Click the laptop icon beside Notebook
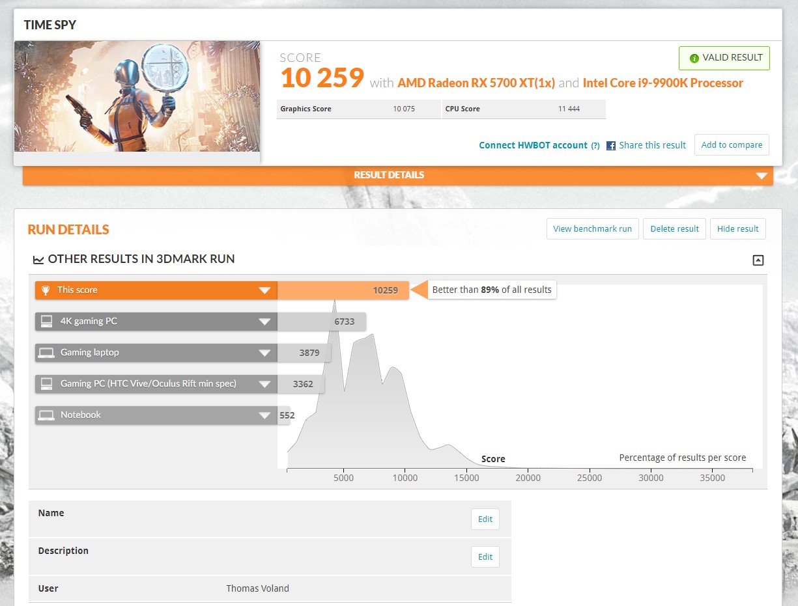Screen dimensions: 798x606 pyautogui.click(x=46, y=415)
